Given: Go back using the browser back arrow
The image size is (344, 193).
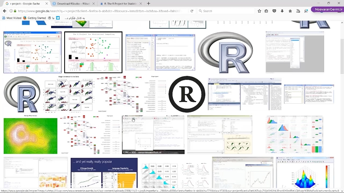Looking at the screenshot, I should pos(5,11).
